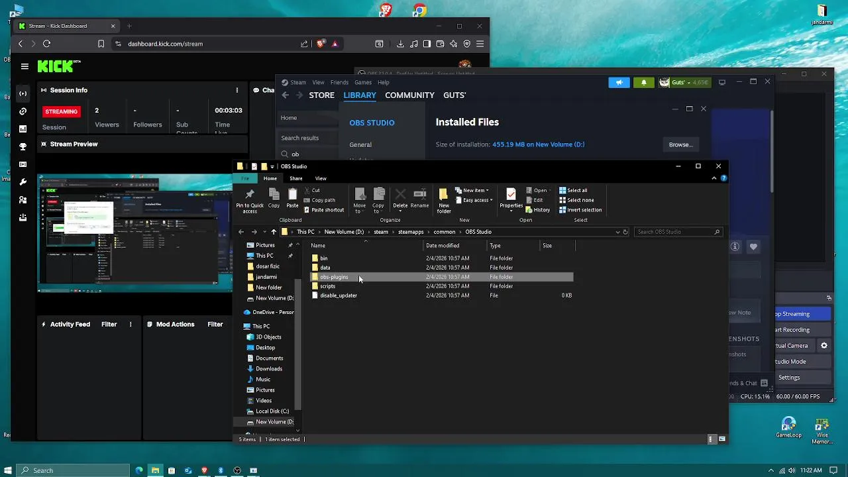The height and width of the screenshot is (477, 848).
Task: Sort by Name column header
Action: pos(366,246)
